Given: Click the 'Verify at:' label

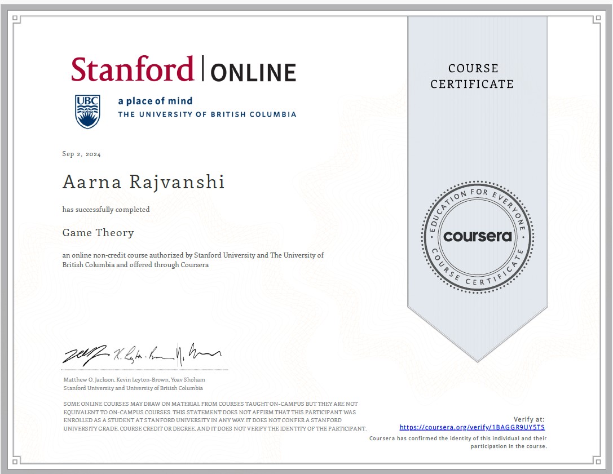Looking at the screenshot, I should 530,418.
